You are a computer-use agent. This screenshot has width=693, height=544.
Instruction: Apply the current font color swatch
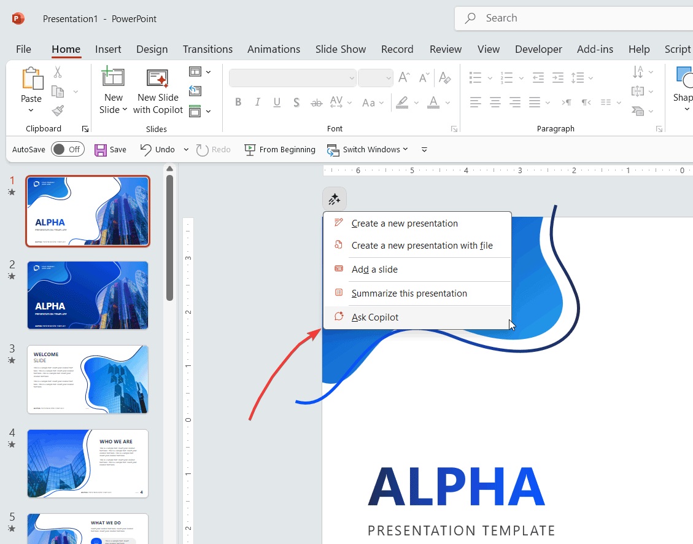click(433, 102)
